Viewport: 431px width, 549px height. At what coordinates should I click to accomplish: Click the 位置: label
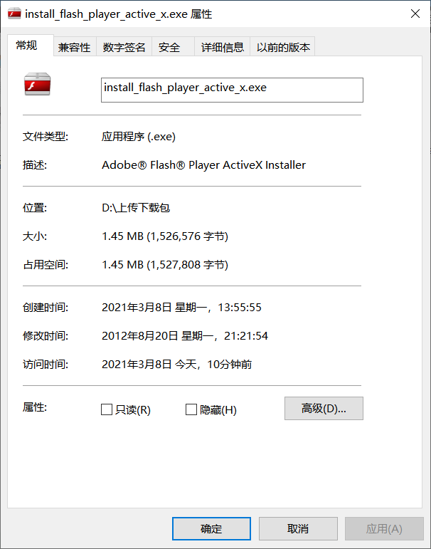(x=35, y=208)
